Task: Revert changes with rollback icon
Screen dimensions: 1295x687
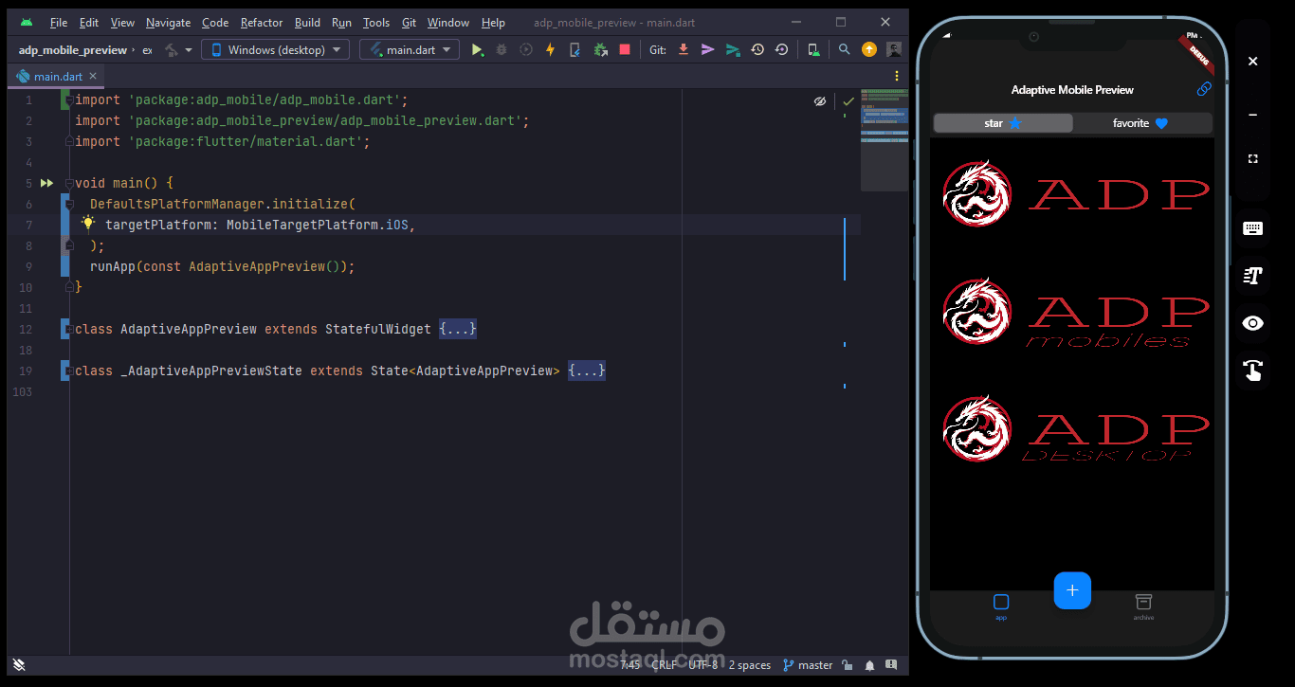Action: 781,49
